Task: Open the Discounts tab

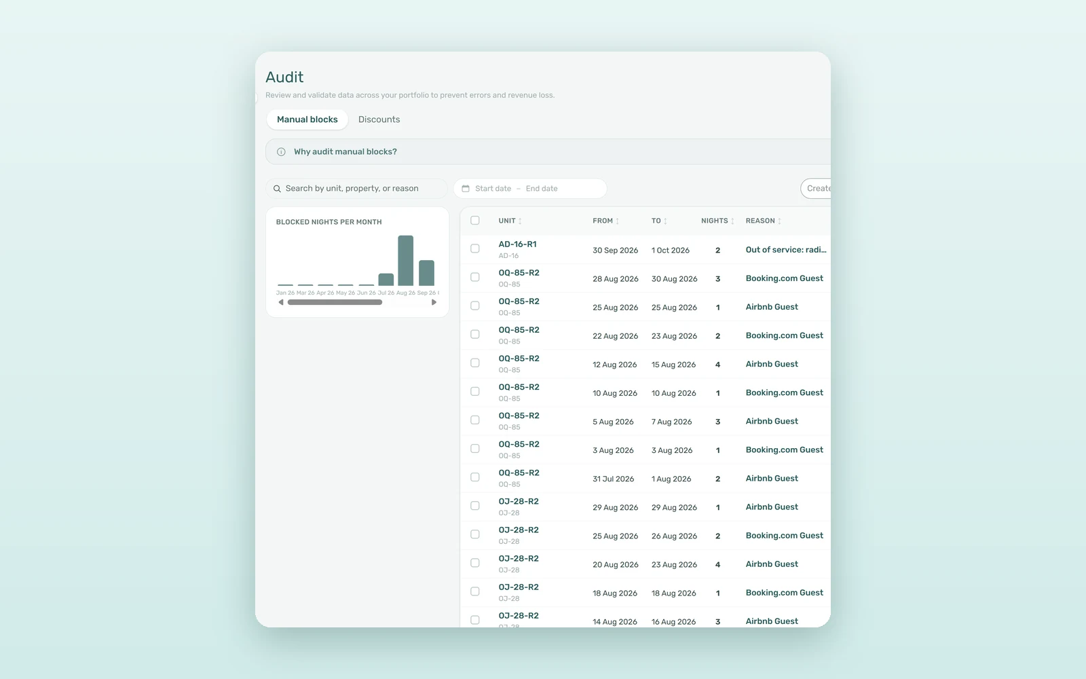Action: point(379,120)
